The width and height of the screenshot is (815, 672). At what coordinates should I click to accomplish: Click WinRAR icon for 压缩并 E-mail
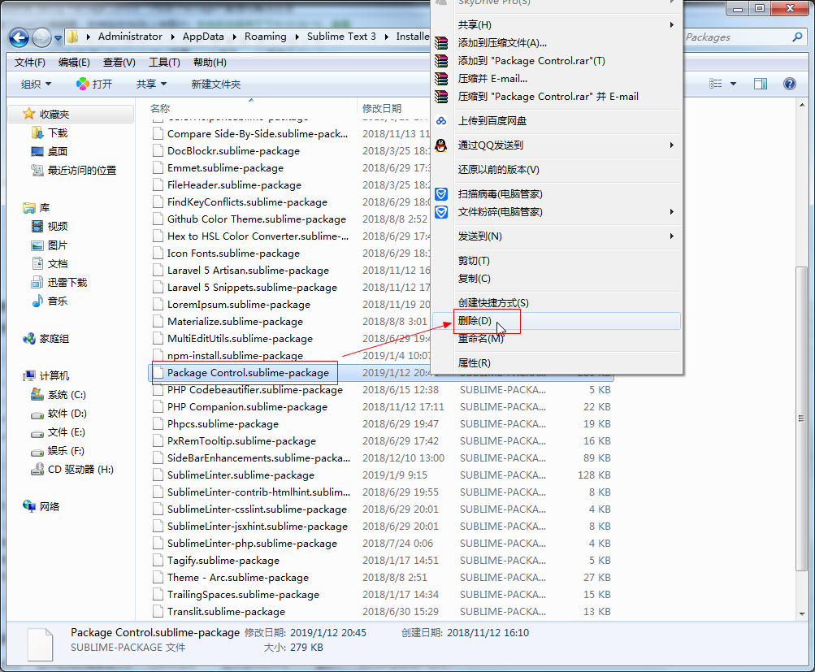click(441, 79)
